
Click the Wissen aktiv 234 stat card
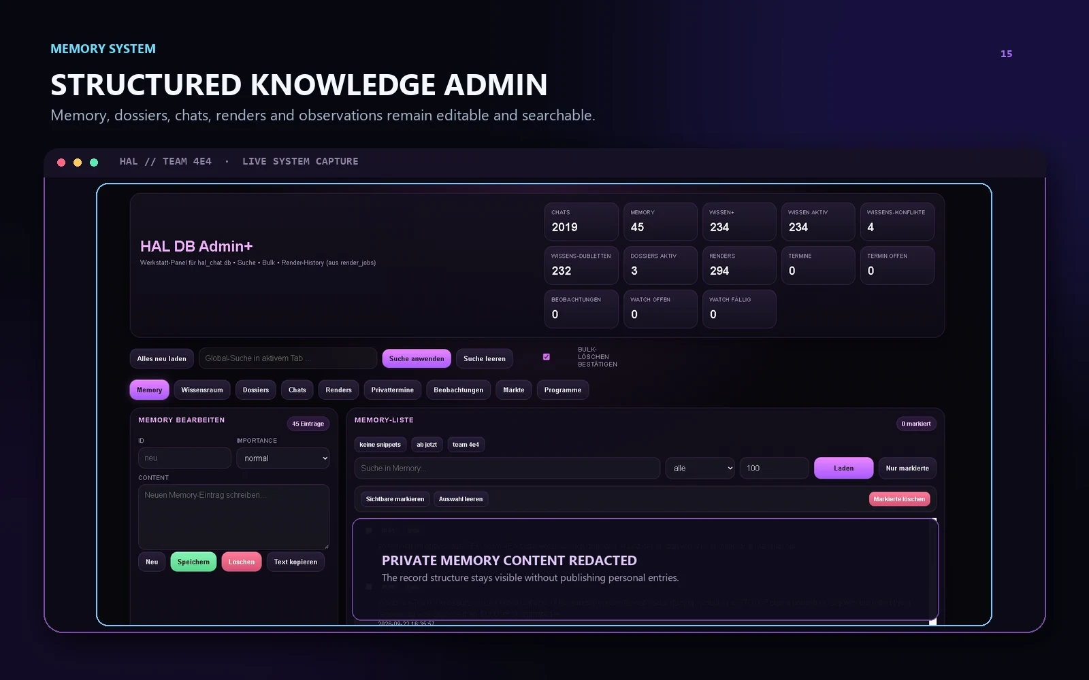(818, 222)
